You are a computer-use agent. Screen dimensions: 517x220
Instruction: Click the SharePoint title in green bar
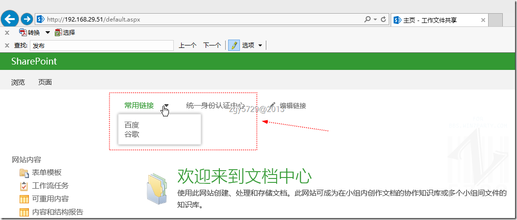point(34,61)
